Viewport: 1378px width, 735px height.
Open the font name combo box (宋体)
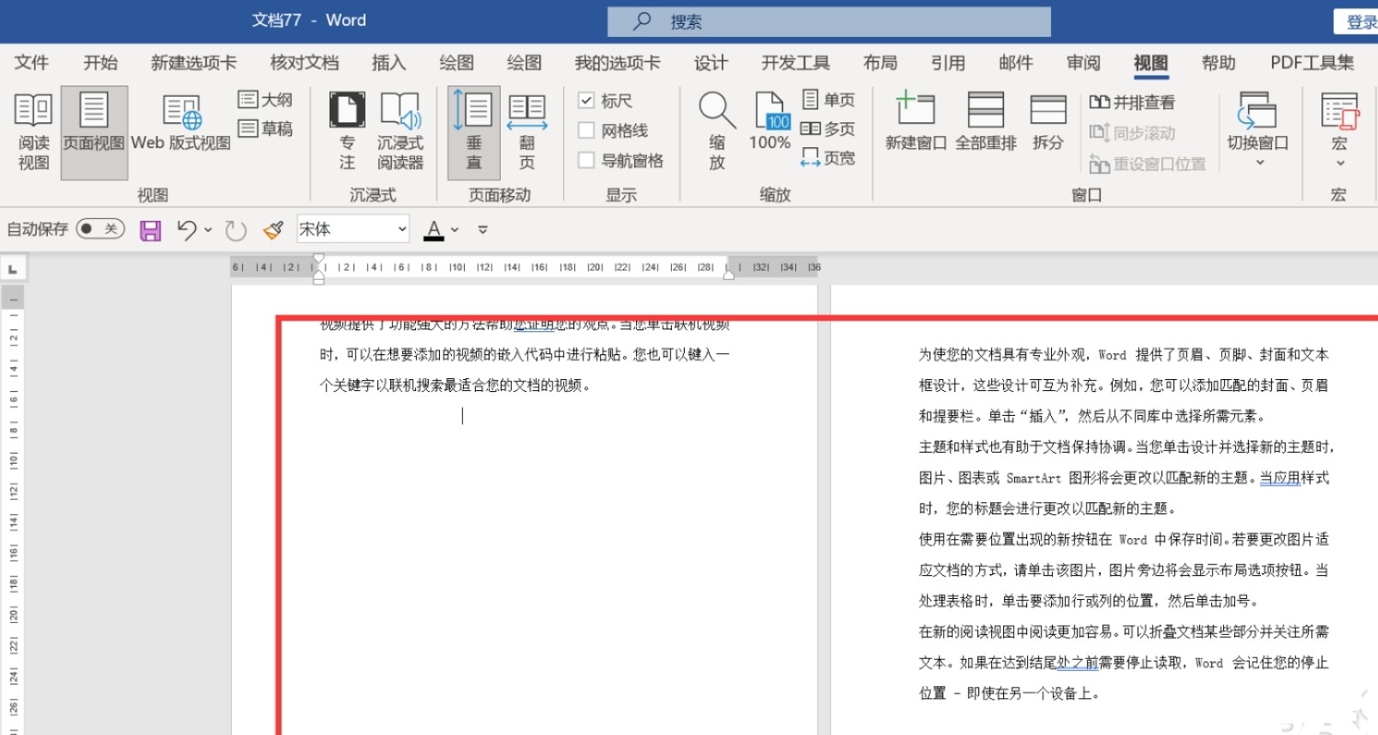[x=353, y=229]
